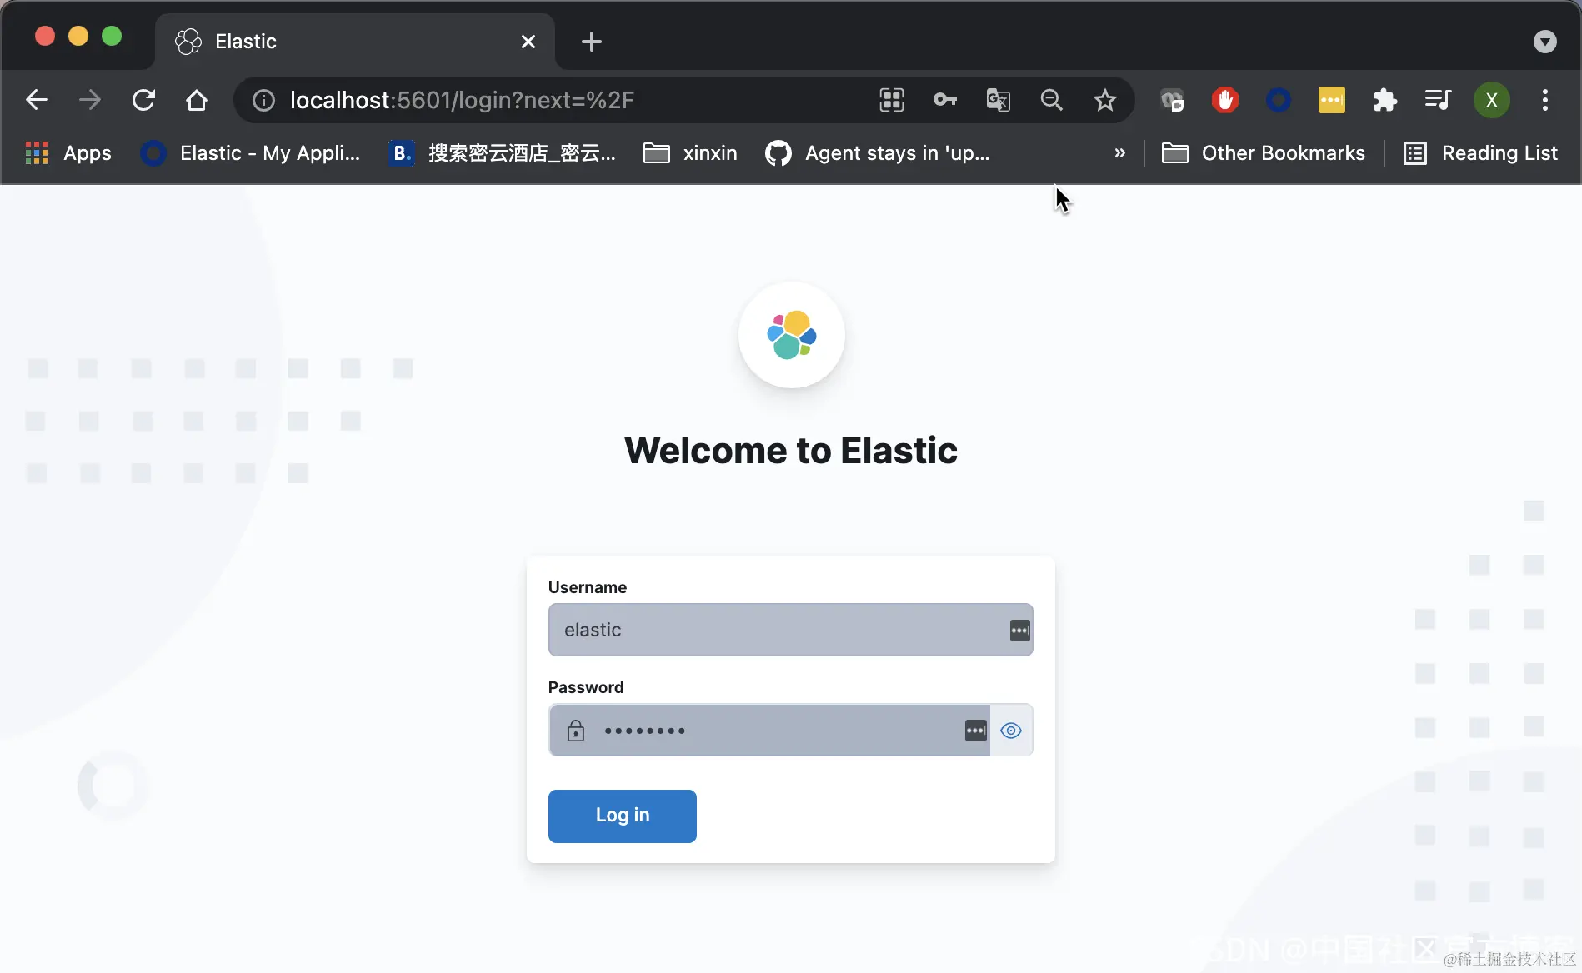This screenshot has height=973, width=1582.
Task: Go back with the browser back arrow
Action: [37, 100]
